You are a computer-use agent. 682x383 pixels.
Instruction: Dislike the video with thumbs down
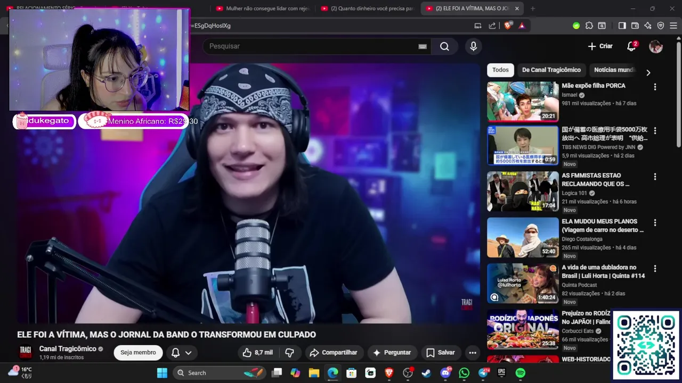pos(289,353)
